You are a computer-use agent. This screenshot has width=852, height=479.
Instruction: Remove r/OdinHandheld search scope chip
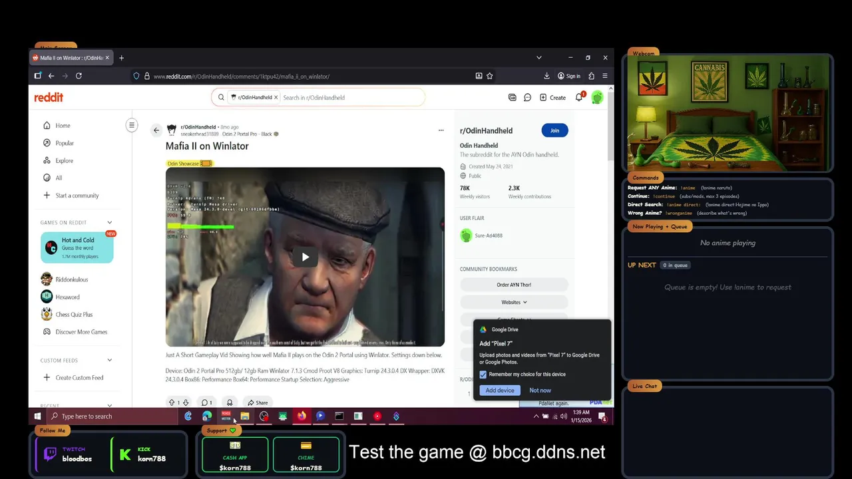276,97
